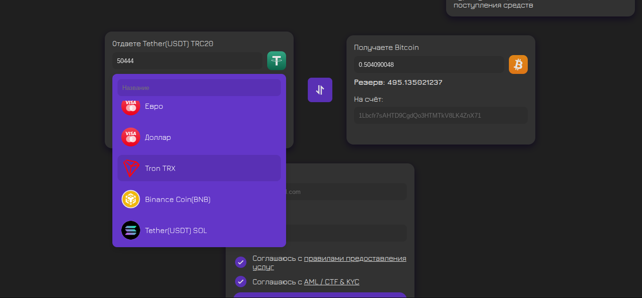
Task: Open the orange Bitcoin currency selector
Action: click(518, 64)
